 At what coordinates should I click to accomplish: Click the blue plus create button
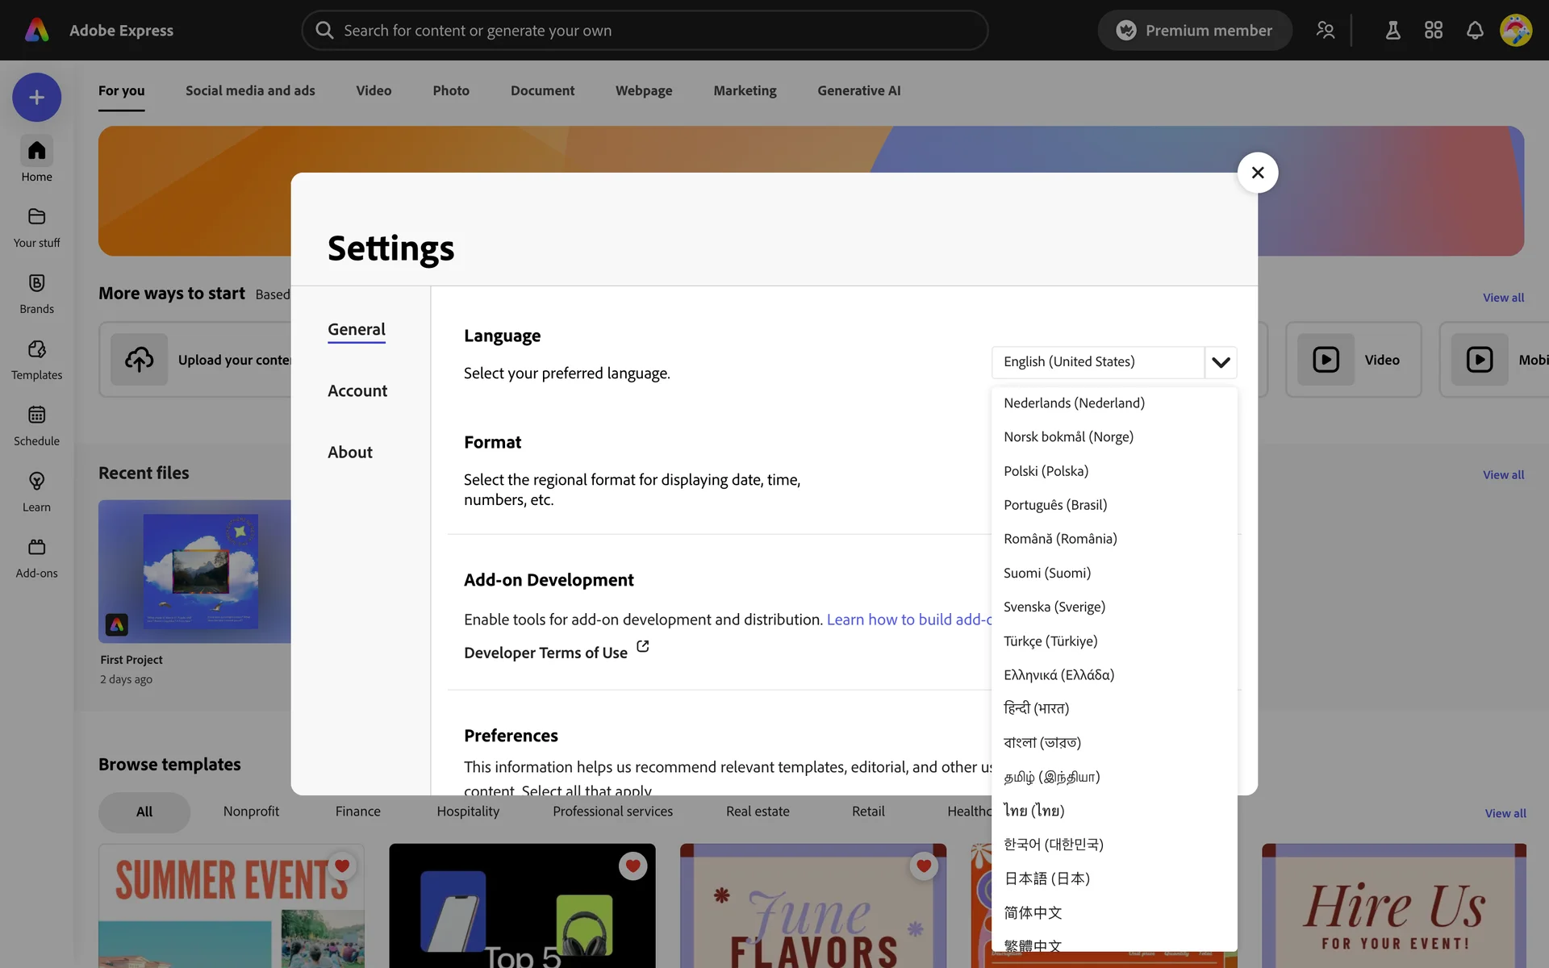point(36,98)
